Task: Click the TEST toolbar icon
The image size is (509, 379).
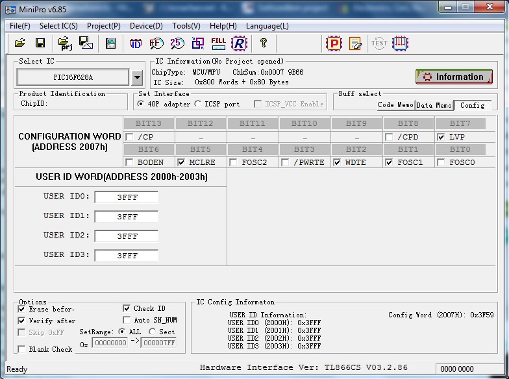Action: [x=379, y=43]
